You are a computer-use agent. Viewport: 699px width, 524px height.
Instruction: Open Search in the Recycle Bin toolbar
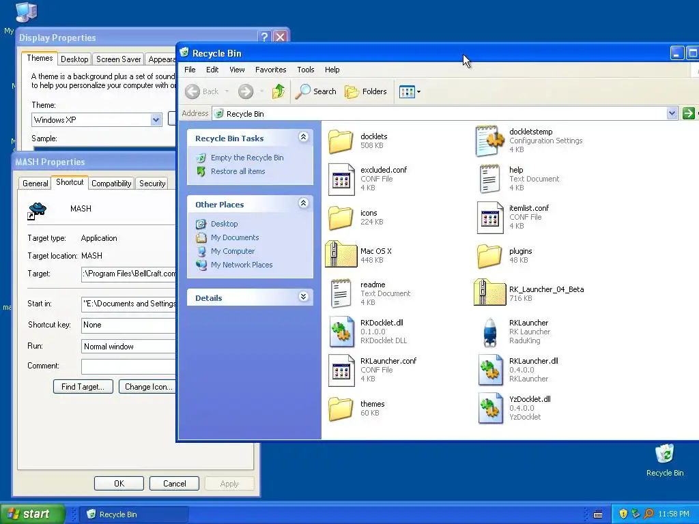point(315,91)
